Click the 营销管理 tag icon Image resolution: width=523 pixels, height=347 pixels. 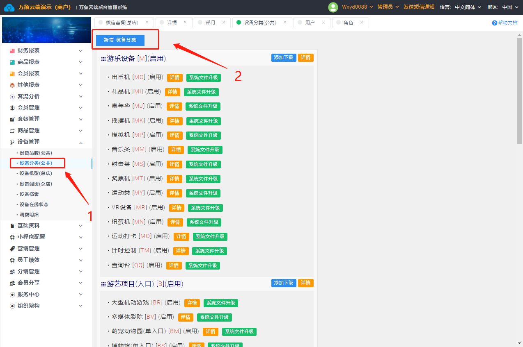(12, 249)
